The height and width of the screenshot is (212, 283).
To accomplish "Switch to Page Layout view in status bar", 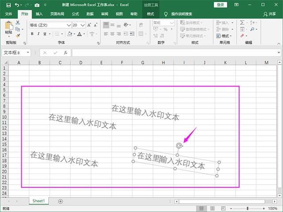I will [212, 208].
